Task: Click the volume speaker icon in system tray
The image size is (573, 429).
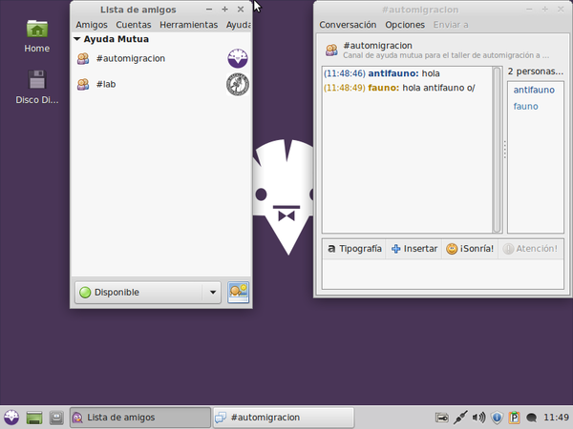Action: (478, 418)
